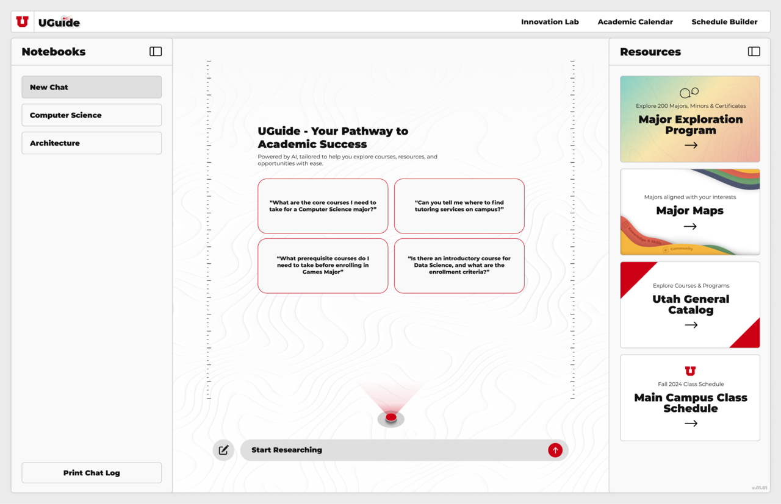Open Academic Calendar from top navigation
This screenshot has height=504, width=781.
(635, 22)
